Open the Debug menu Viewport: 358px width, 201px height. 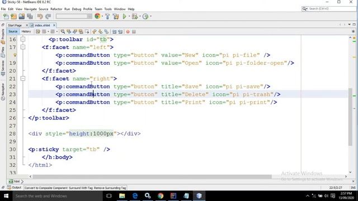[77, 9]
